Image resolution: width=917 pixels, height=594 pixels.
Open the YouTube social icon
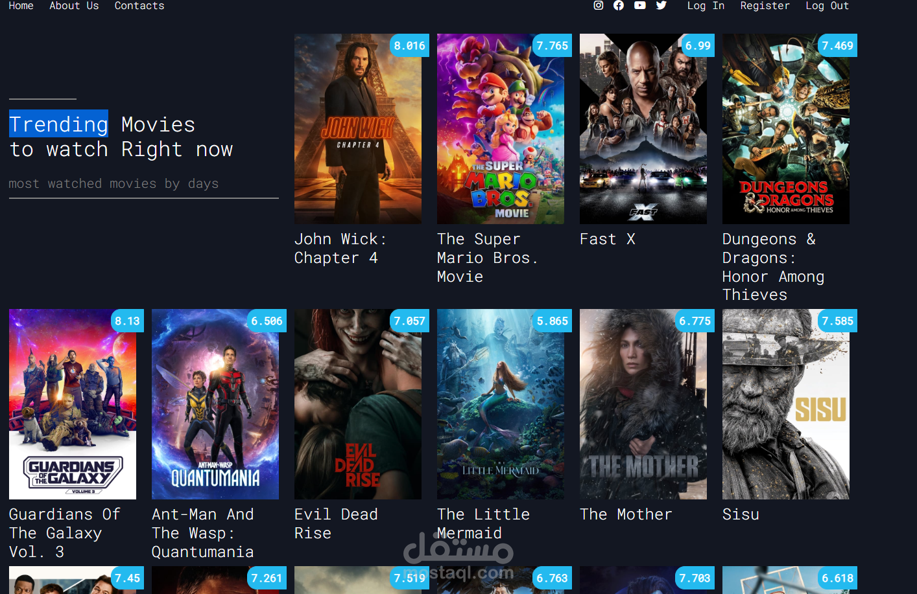(640, 5)
